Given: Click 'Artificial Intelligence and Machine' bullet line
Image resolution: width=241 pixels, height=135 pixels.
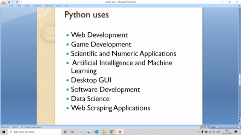Looking at the screenshot, I should (x=122, y=63).
